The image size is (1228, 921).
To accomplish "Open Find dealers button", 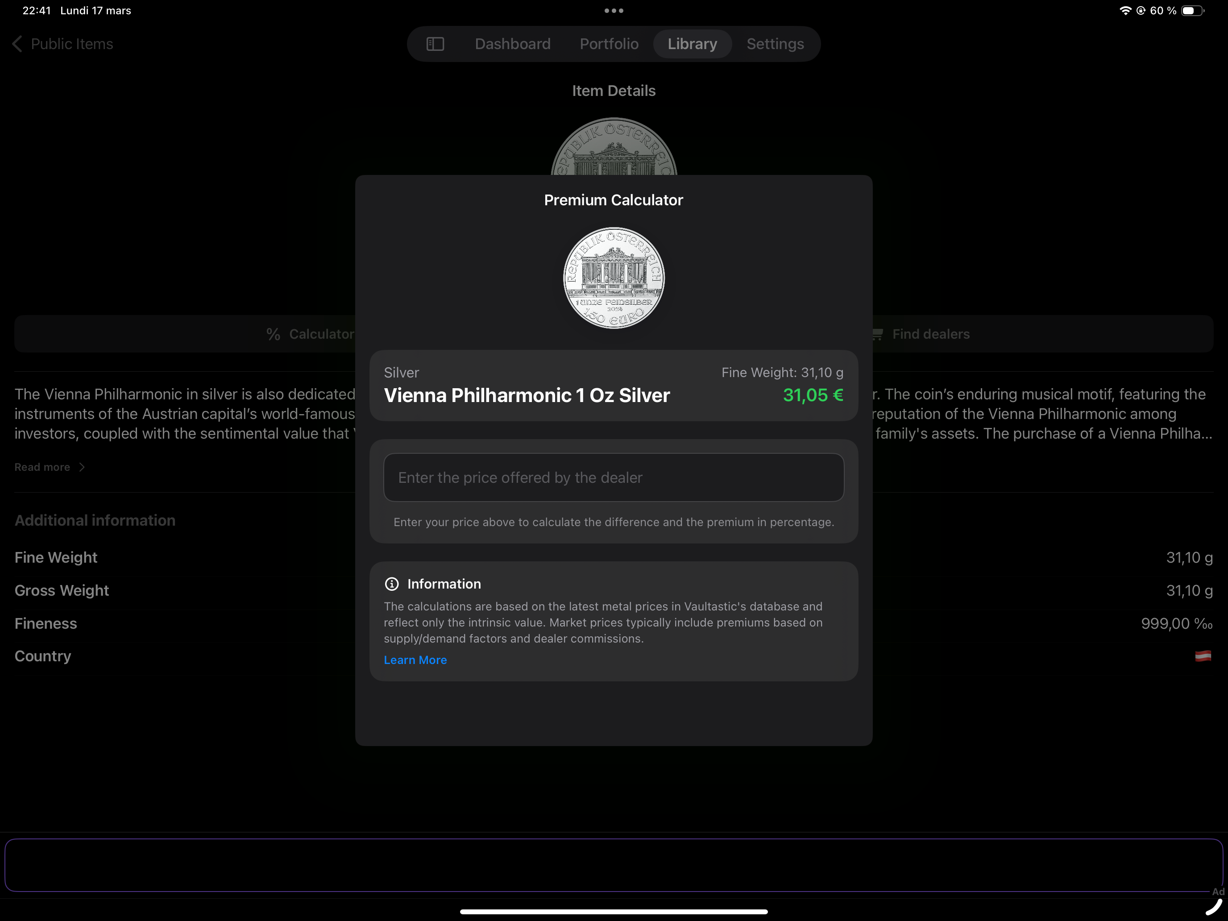I will tap(1042, 334).
